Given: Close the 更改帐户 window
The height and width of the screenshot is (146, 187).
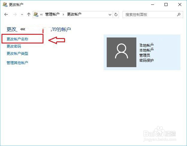Looking at the screenshot, I should pyautogui.click(x=180, y=4).
